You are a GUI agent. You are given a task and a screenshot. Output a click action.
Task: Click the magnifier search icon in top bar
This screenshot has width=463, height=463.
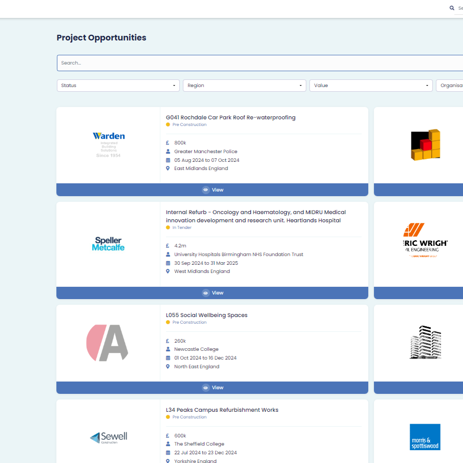pyautogui.click(x=452, y=8)
